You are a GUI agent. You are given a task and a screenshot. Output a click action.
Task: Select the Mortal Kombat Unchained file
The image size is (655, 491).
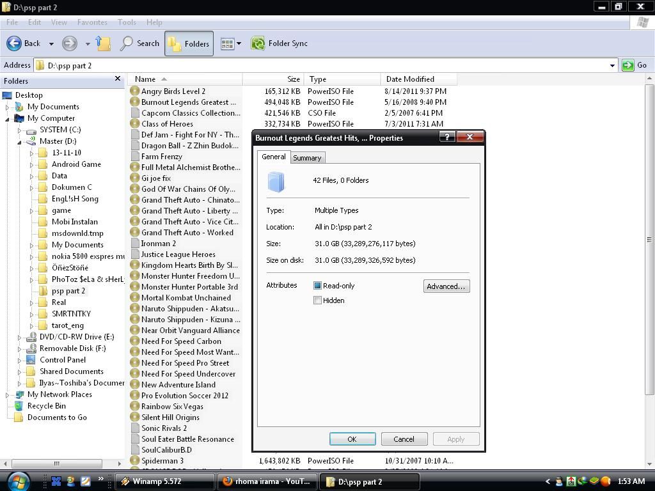(186, 298)
